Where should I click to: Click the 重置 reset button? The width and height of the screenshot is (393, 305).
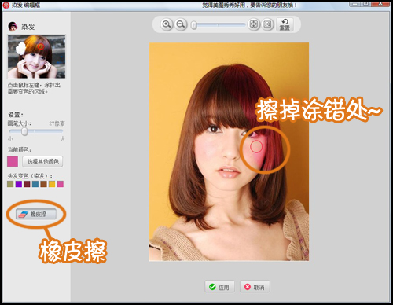coord(285,24)
